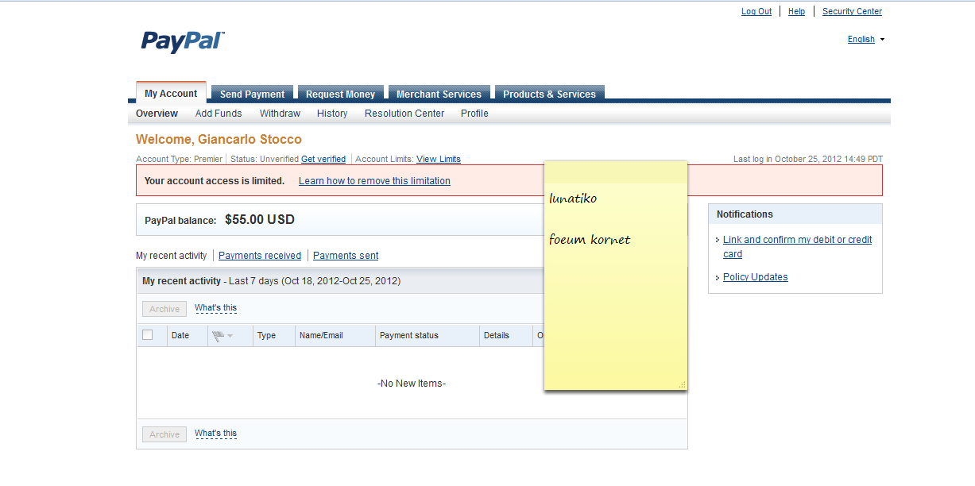Image resolution: width=975 pixels, height=486 pixels.
Task: Show the Payments sent view
Action: click(x=346, y=256)
